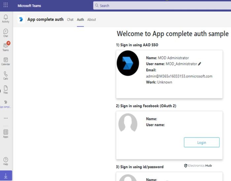Click the admin@M365x16033153.onmicrosoft.com email

tap(179, 76)
